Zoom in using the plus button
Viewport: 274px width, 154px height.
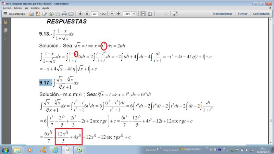pyautogui.click(x=119, y=14)
